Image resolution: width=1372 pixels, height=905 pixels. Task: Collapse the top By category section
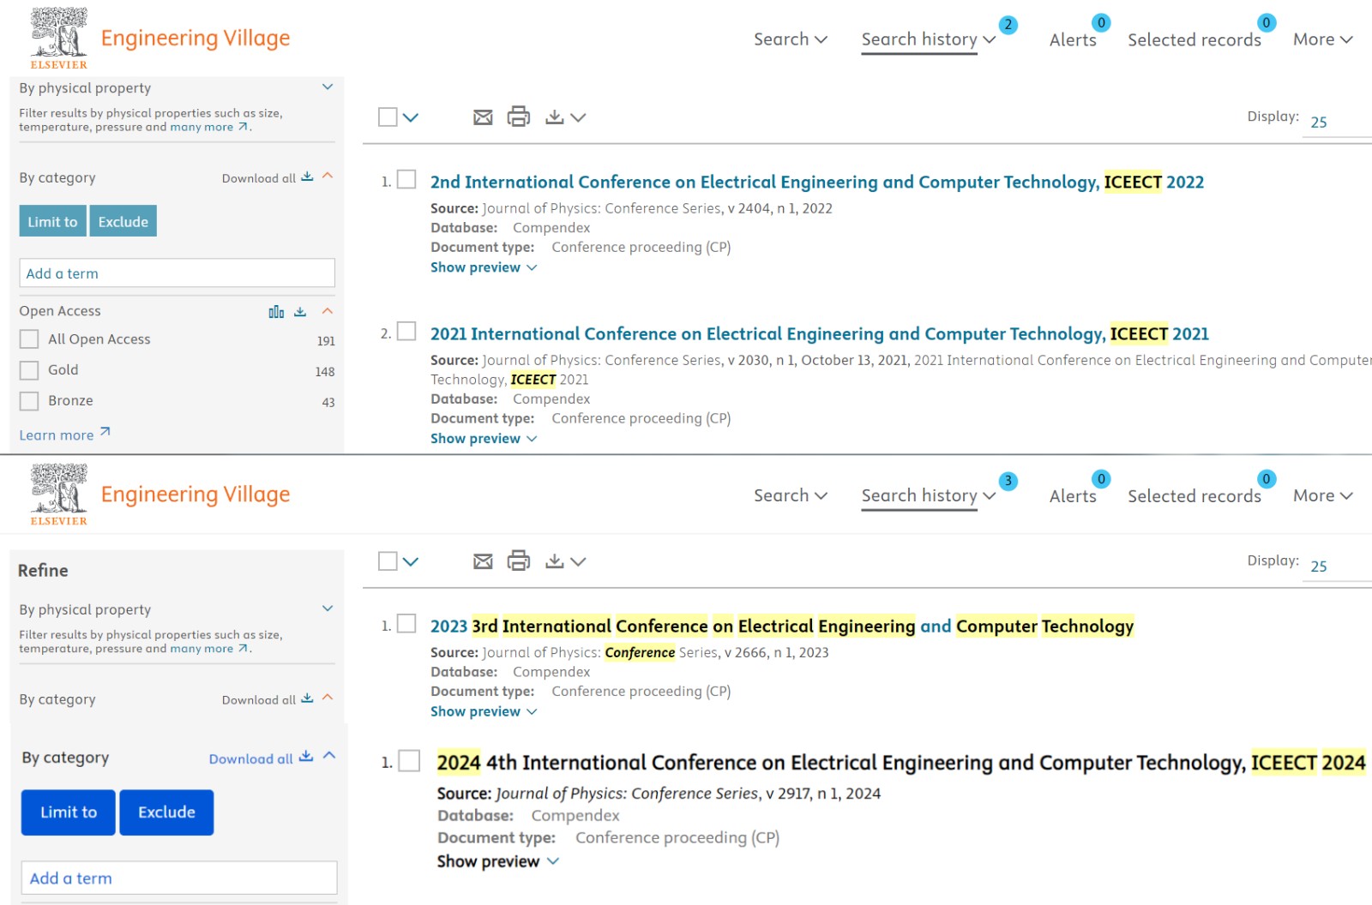(x=328, y=176)
